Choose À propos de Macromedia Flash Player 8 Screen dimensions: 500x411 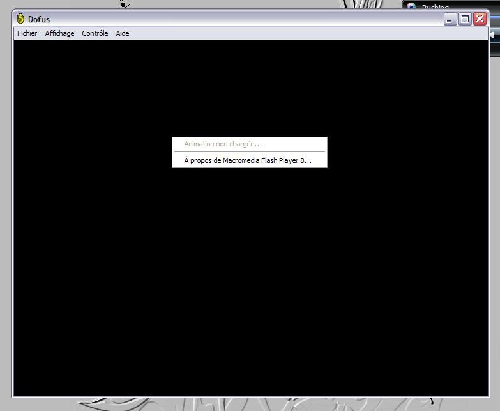click(x=250, y=160)
